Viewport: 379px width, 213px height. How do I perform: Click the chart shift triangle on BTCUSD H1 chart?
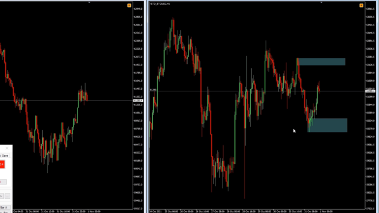[x=321, y=2]
